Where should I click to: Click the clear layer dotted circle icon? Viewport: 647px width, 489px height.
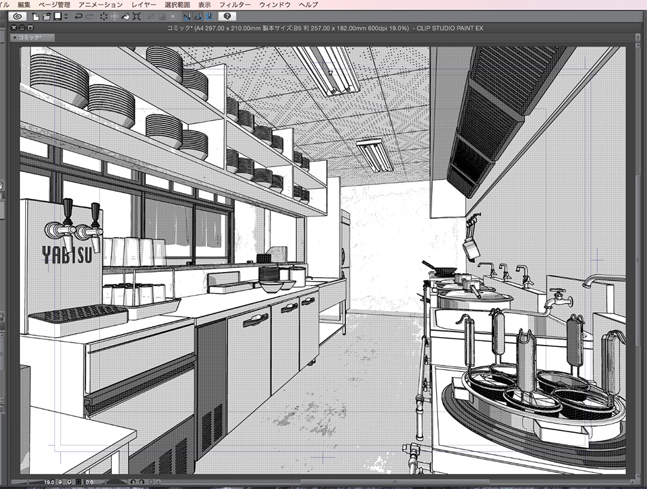pyautogui.click(x=104, y=17)
